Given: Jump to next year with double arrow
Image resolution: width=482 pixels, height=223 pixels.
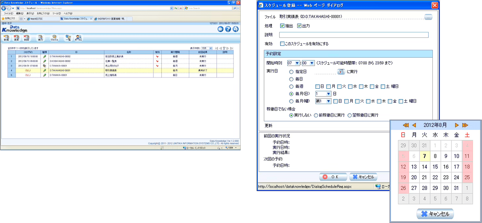Looking at the screenshot, I should [465, 125].
